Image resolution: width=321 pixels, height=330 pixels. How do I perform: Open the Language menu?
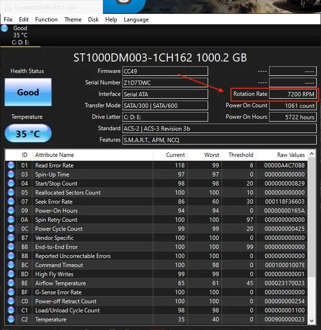click(x=136, y=20)
